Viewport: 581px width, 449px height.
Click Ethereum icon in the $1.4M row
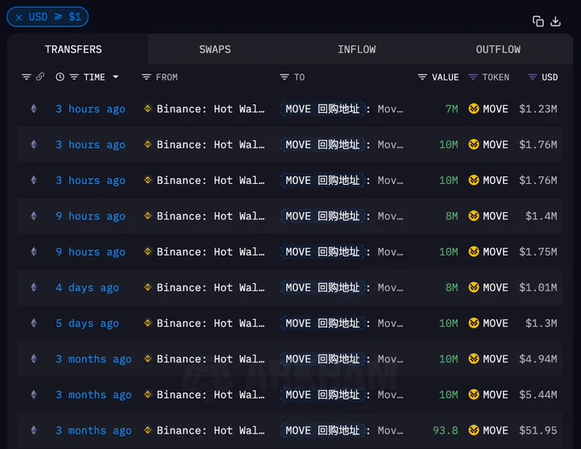click(x=33, y=216)
